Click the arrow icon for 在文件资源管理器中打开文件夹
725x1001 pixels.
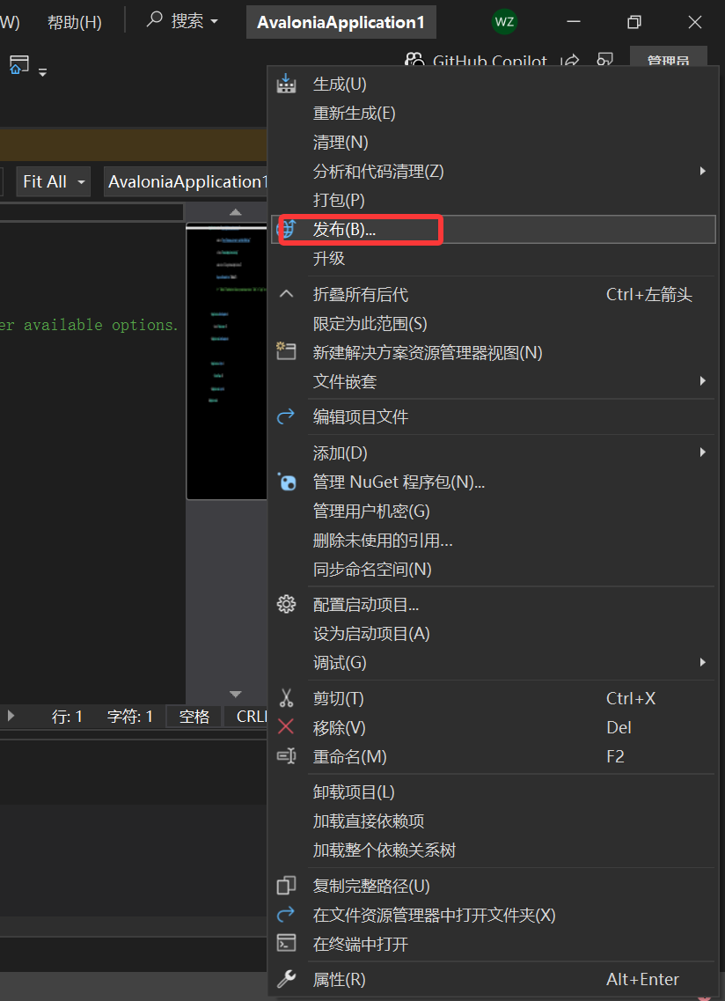point(286,915)
